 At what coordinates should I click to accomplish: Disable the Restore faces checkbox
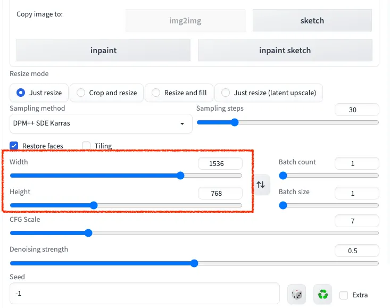tap(14, 146)
